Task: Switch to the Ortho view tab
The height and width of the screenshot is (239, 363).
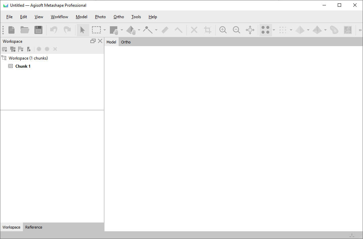Action: tap(126, 42)
